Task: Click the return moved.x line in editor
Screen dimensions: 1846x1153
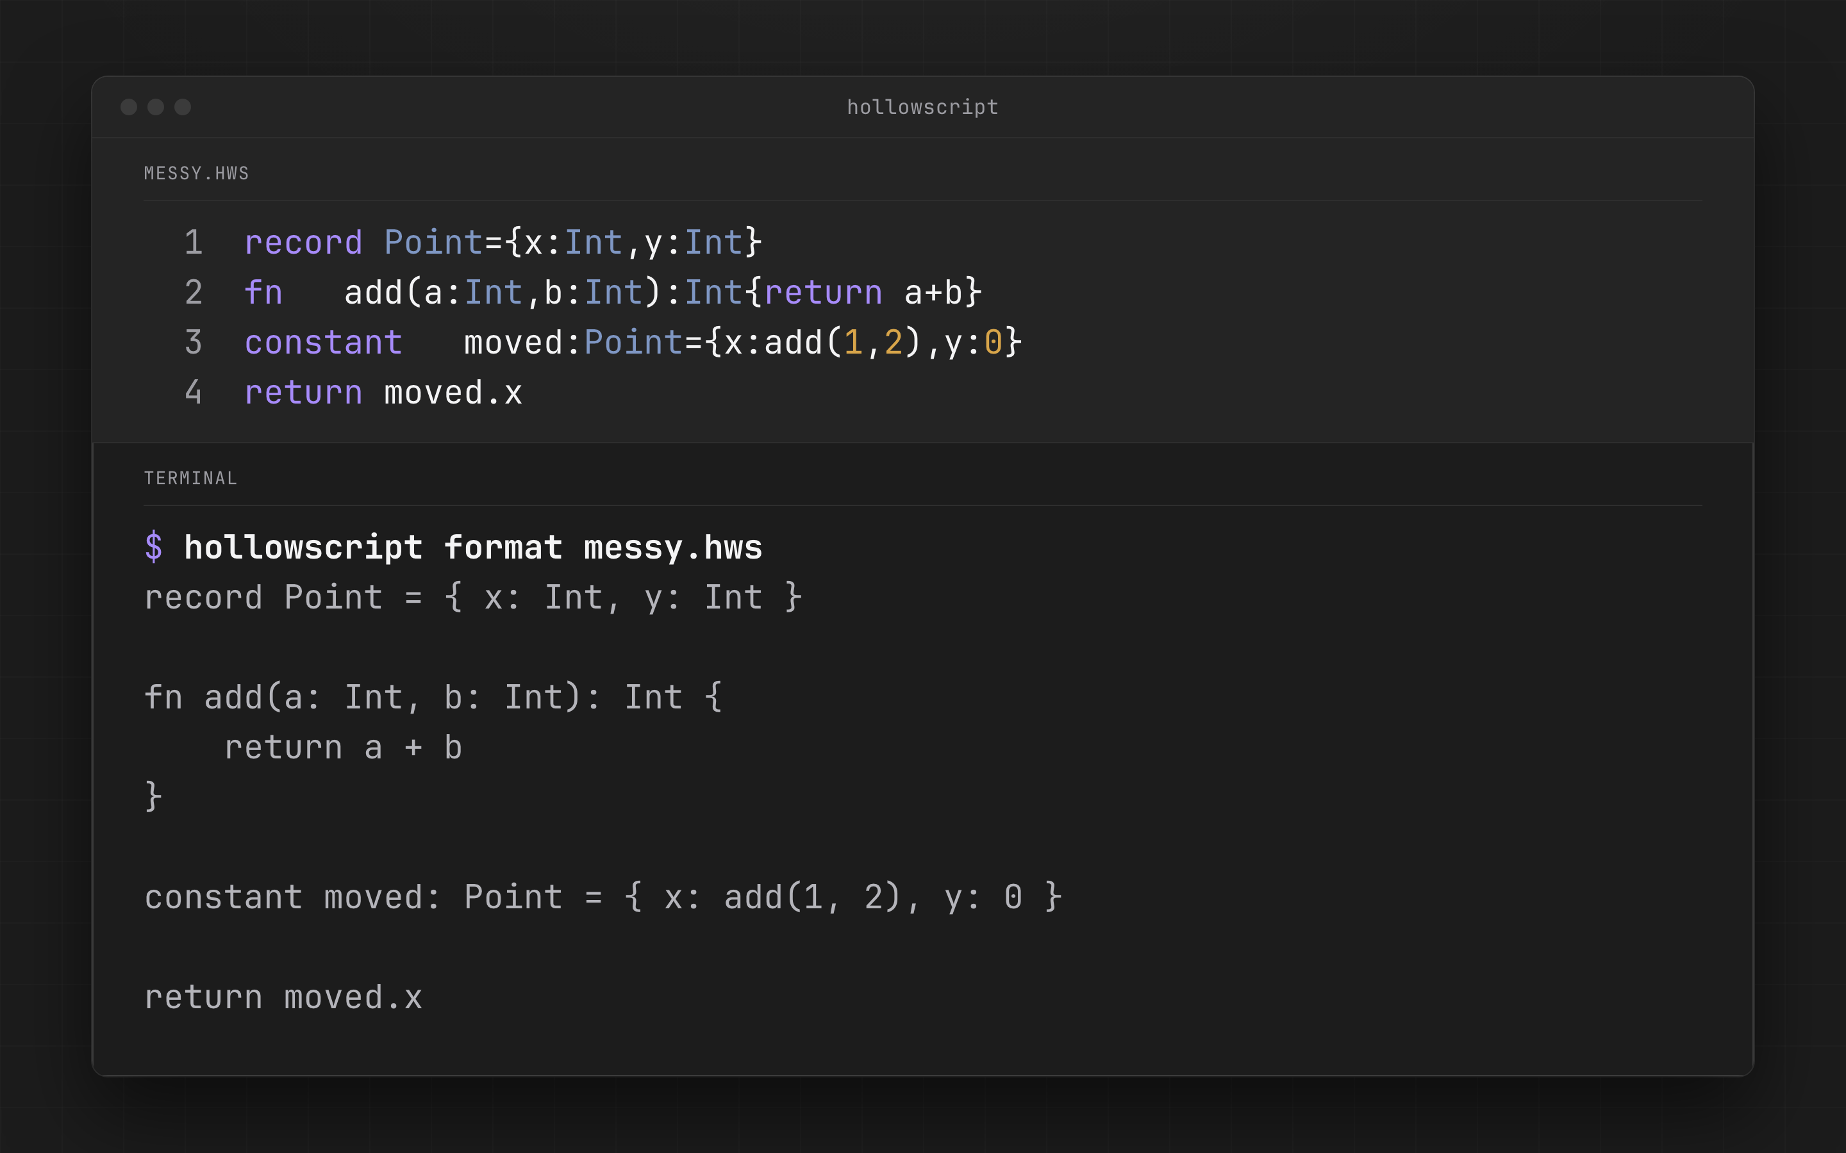Action: [384, 393]
